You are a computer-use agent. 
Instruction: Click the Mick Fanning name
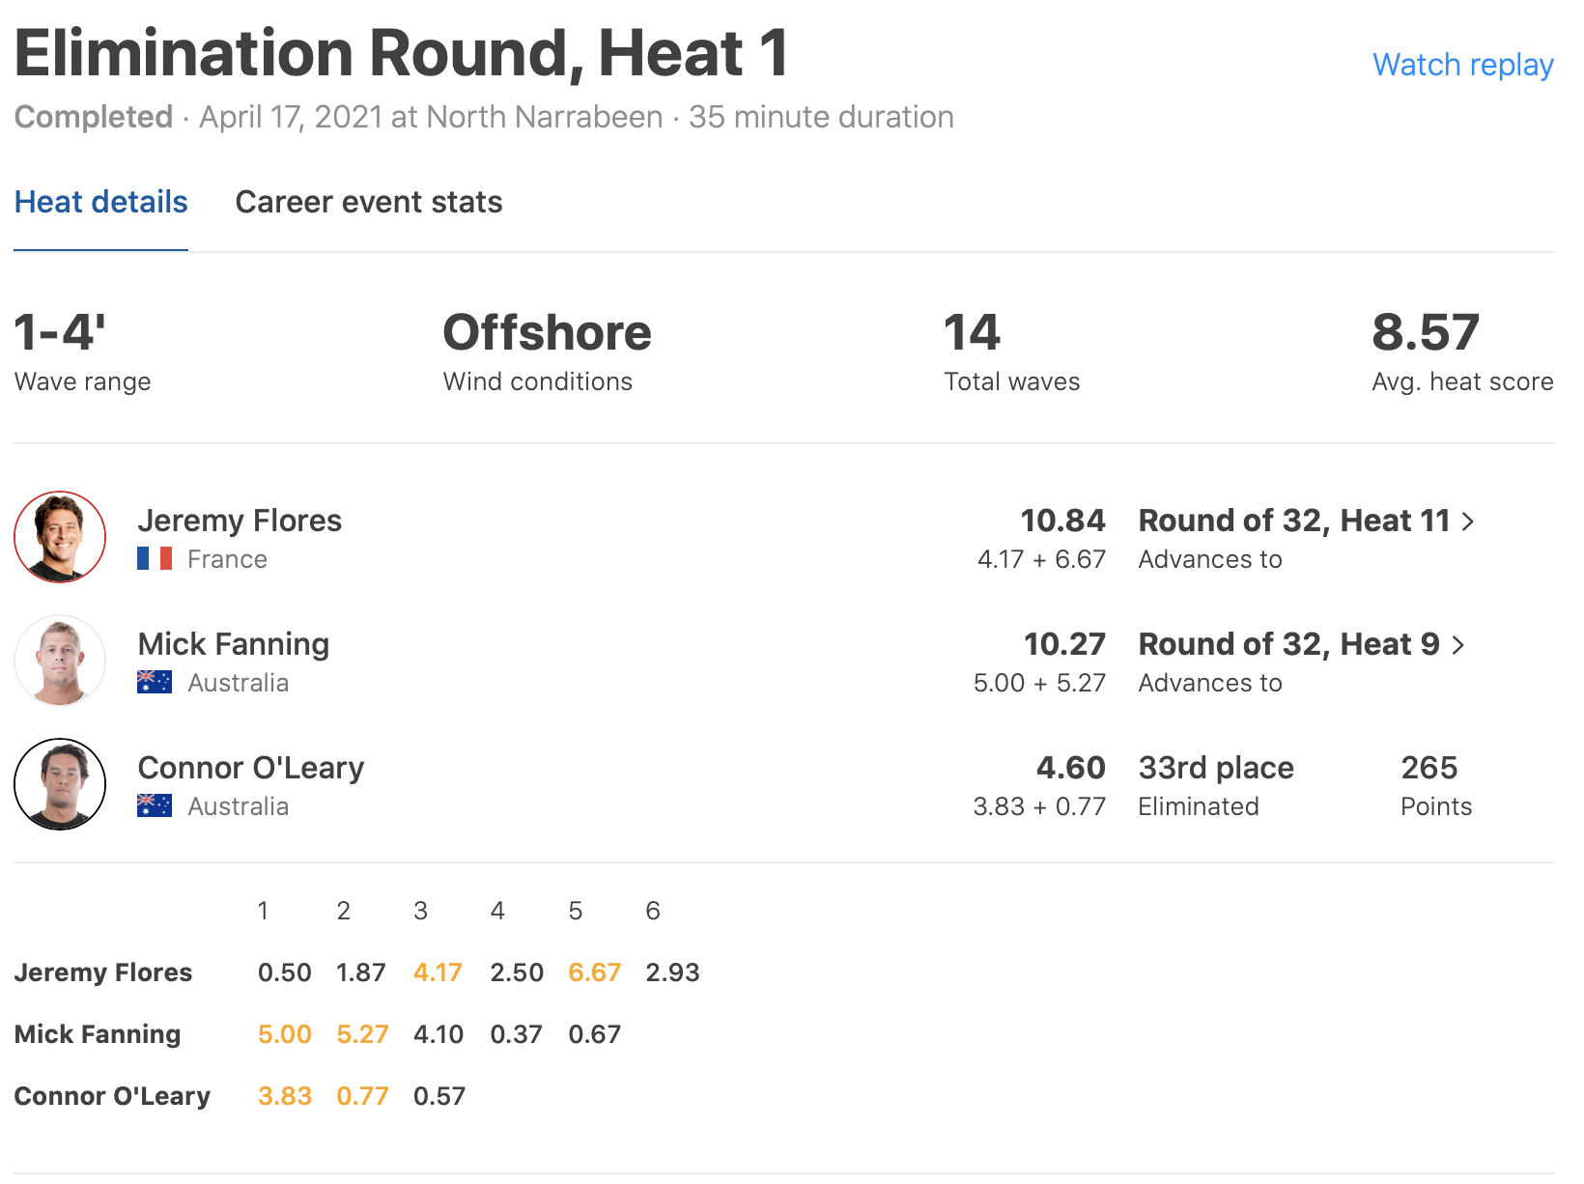[x=234, y=644]
